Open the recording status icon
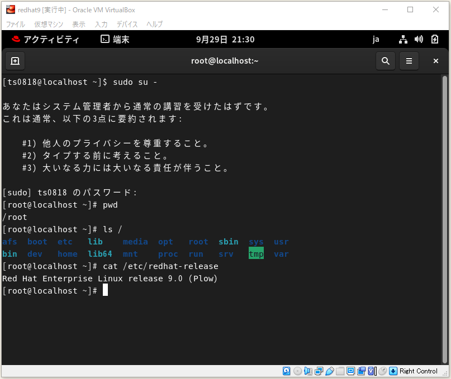Screen dimensions: 451x379 coord(361,371)
